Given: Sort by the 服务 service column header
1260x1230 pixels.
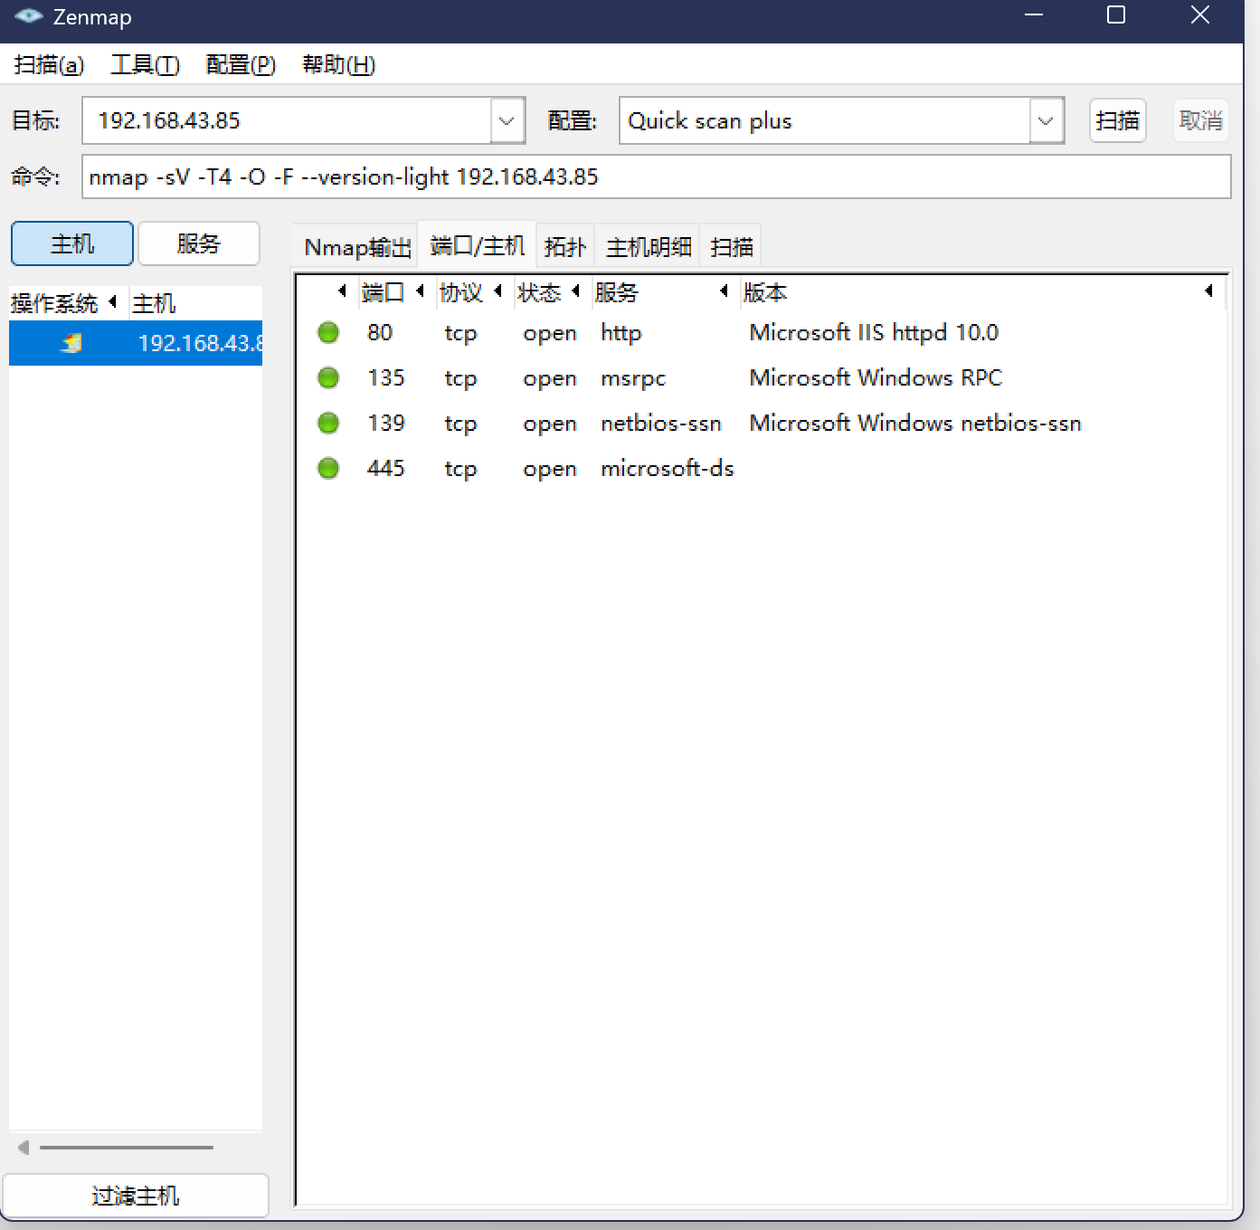Looking at the screenshot, I should click(x=616, y=292).
